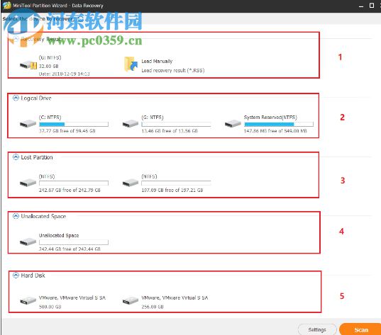The image size is (381, 335).
Task: Click the C: drive usage bar
Action: click(x=74, y=124)
